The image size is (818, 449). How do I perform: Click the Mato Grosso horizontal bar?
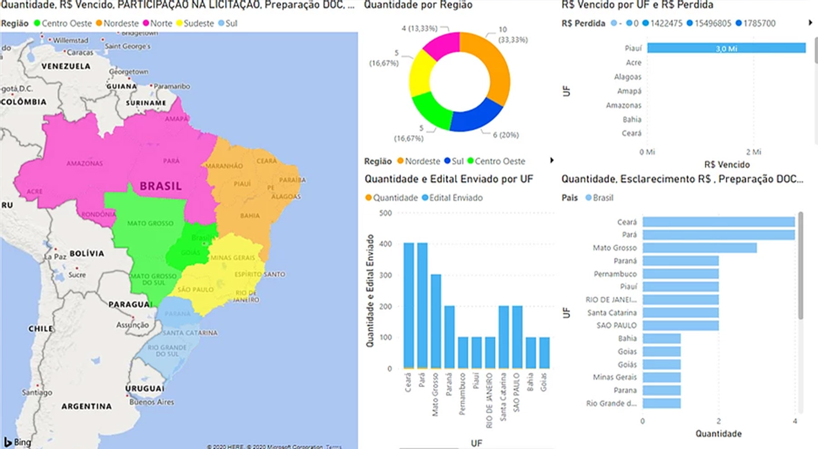coord(699,248)
